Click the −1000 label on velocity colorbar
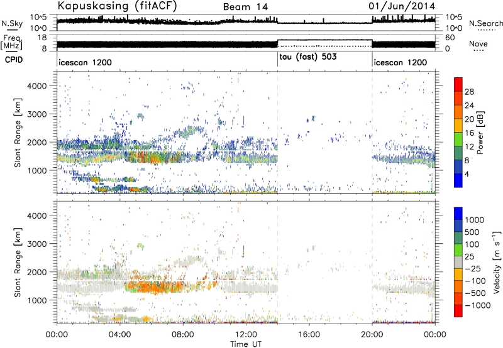This screenshot has height=348, width=503. 477,305
